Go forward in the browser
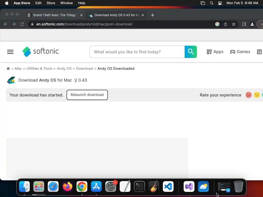263x197 pixels. 14,24
